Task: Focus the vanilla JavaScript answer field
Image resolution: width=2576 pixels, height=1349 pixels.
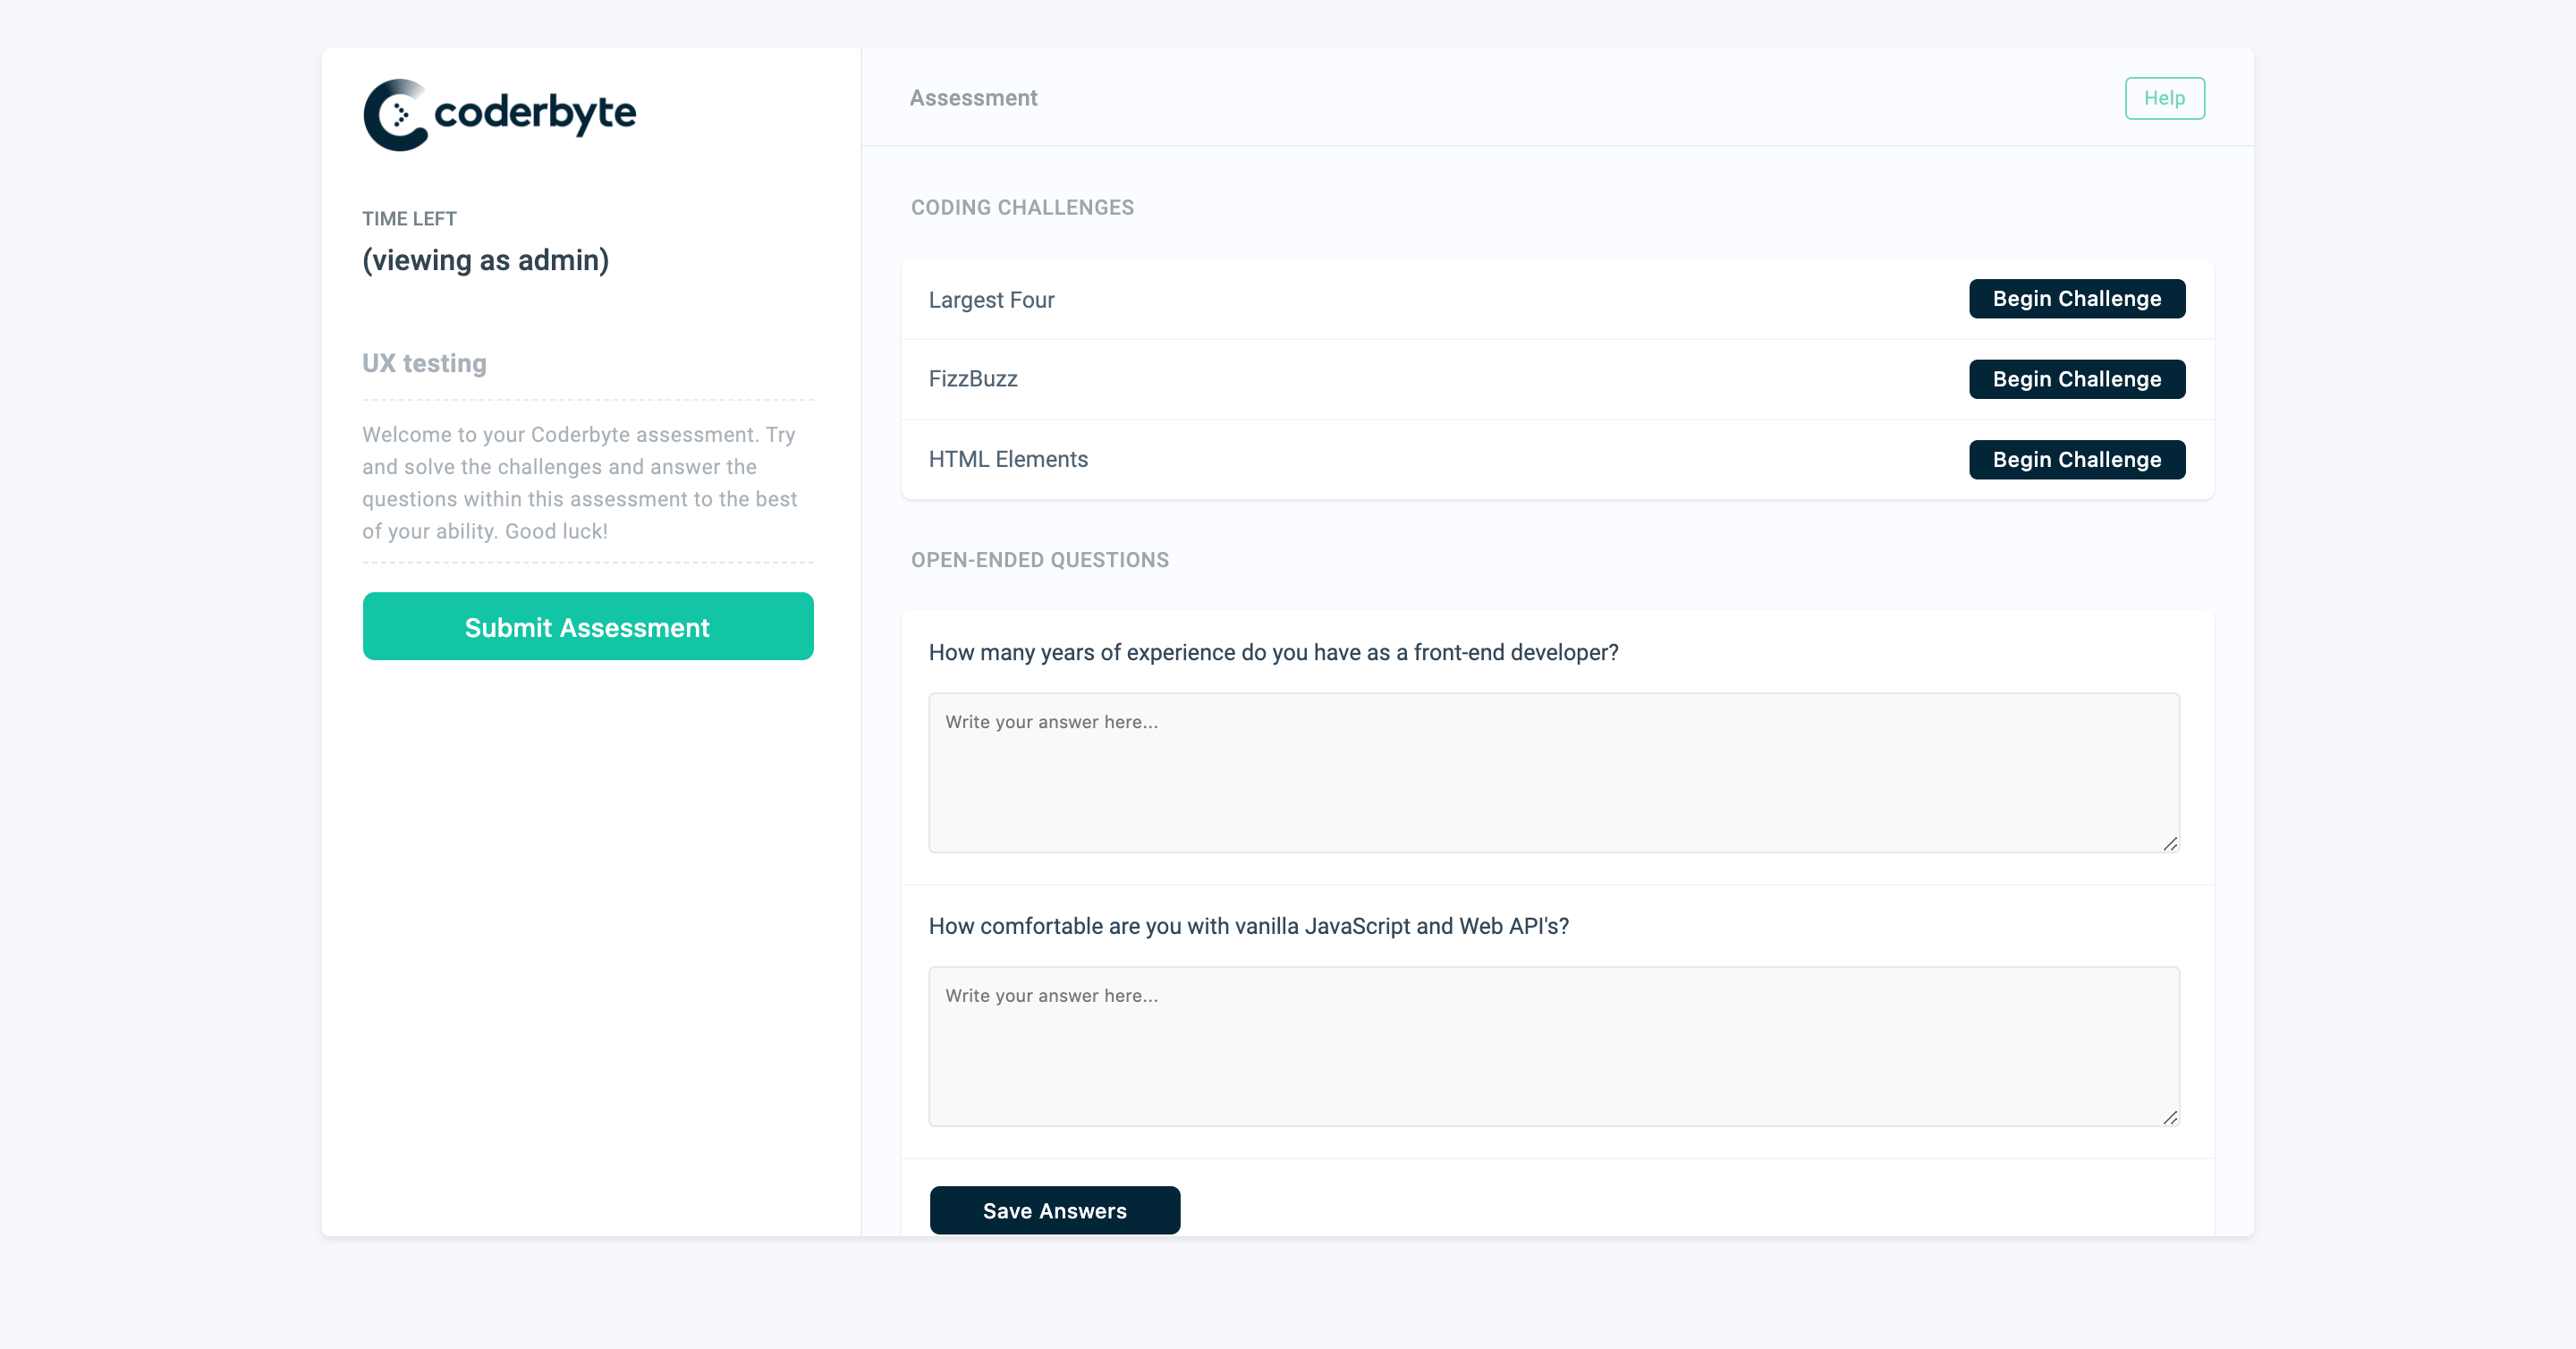Action: tap(1553, 1046)
